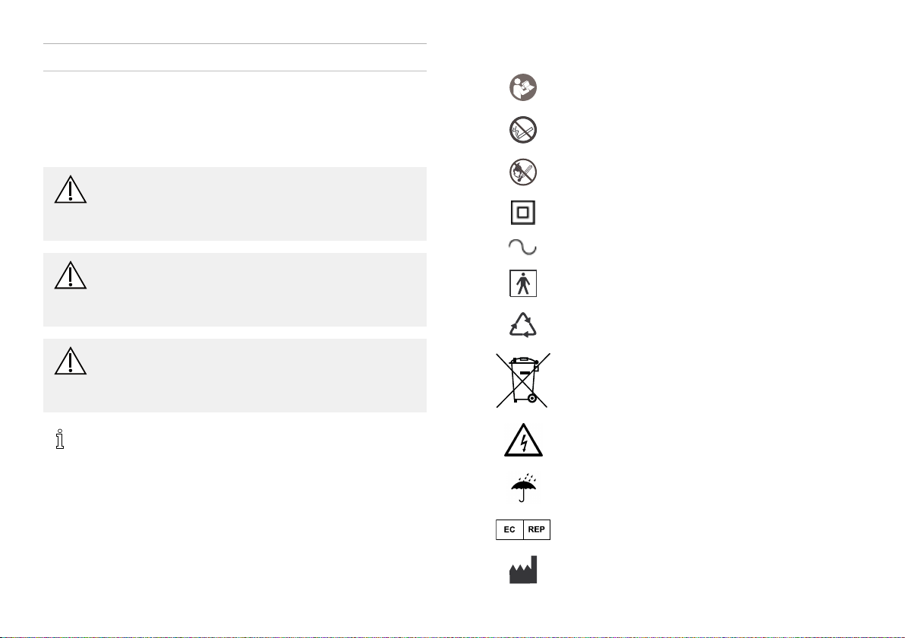Select the information letter i icon
The image size is (905, 638).
point(59,439)
